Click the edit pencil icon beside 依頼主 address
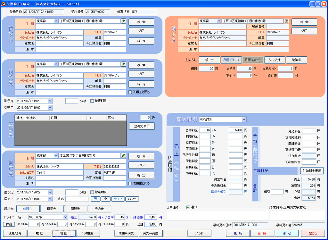Screen dimensions: 328x240 [123, 21]
